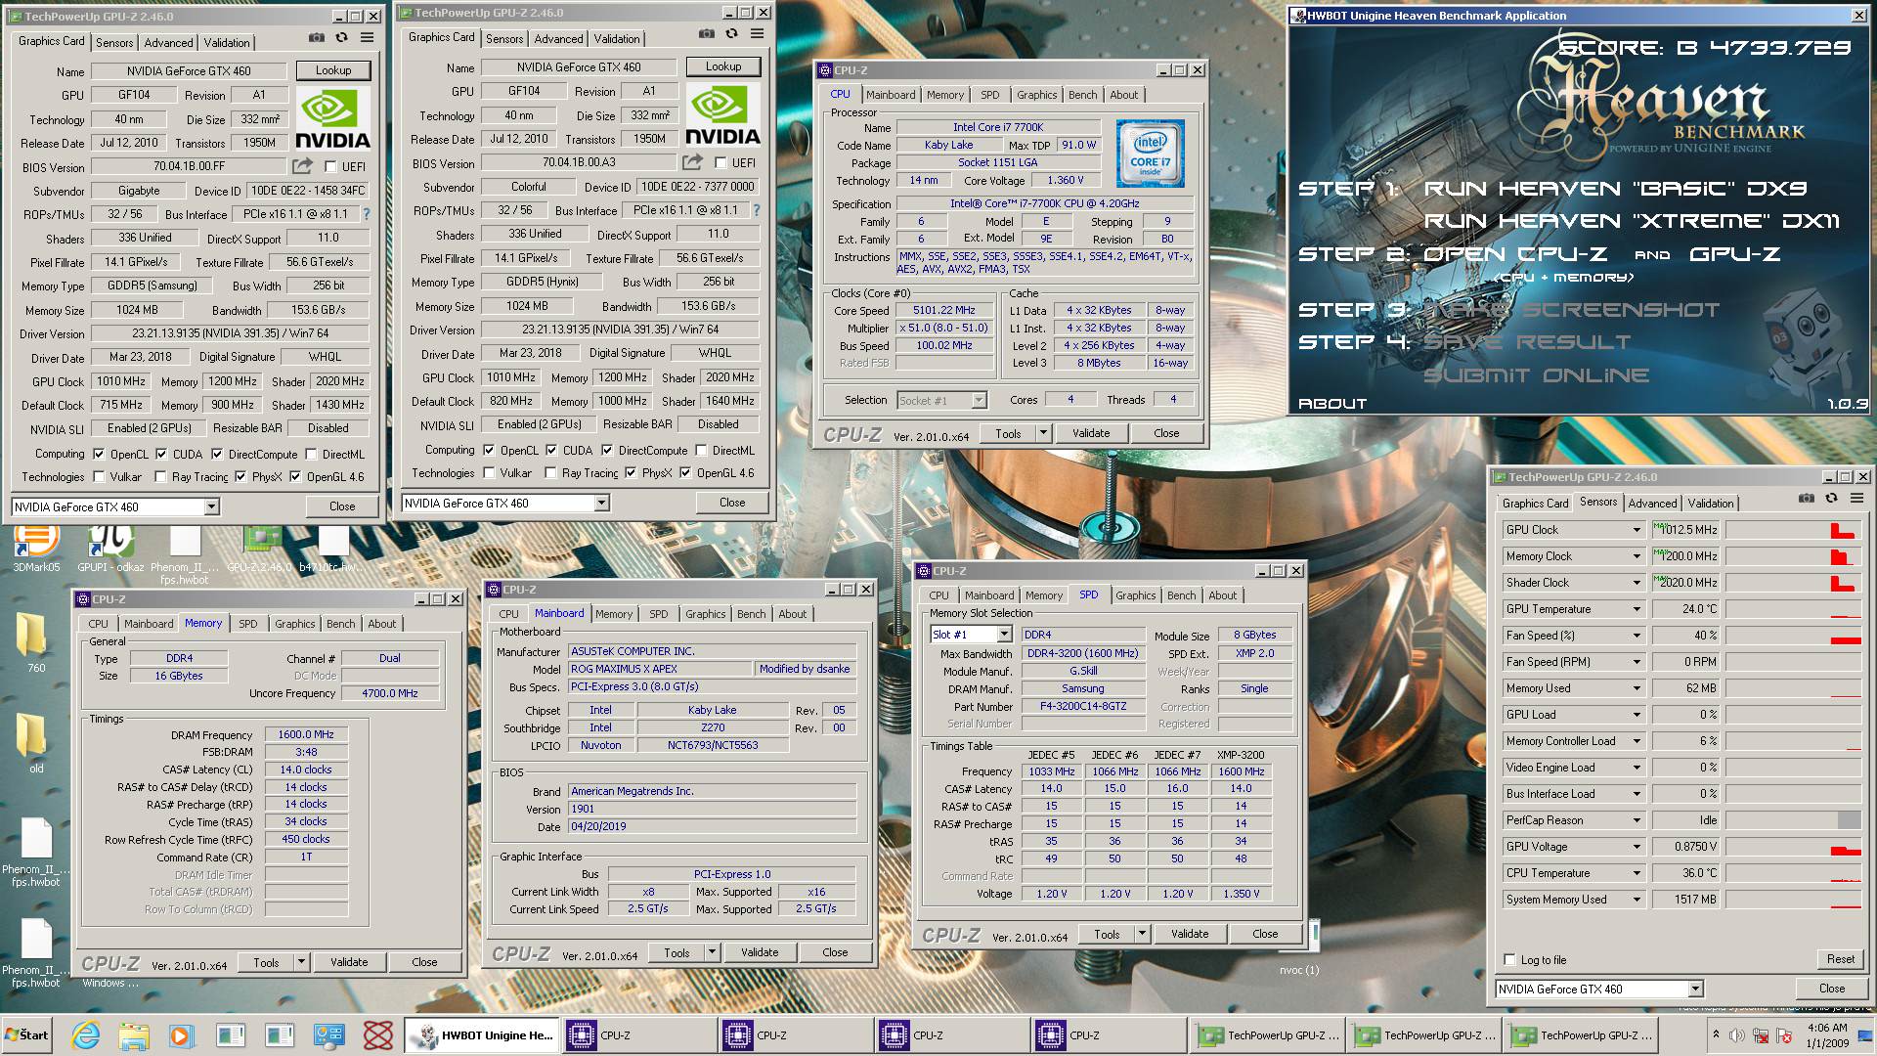Click camera icon in GPU-Z Sensors window
The height and width of the screenshot is (1056, 1877).
tap(1806, 499)
